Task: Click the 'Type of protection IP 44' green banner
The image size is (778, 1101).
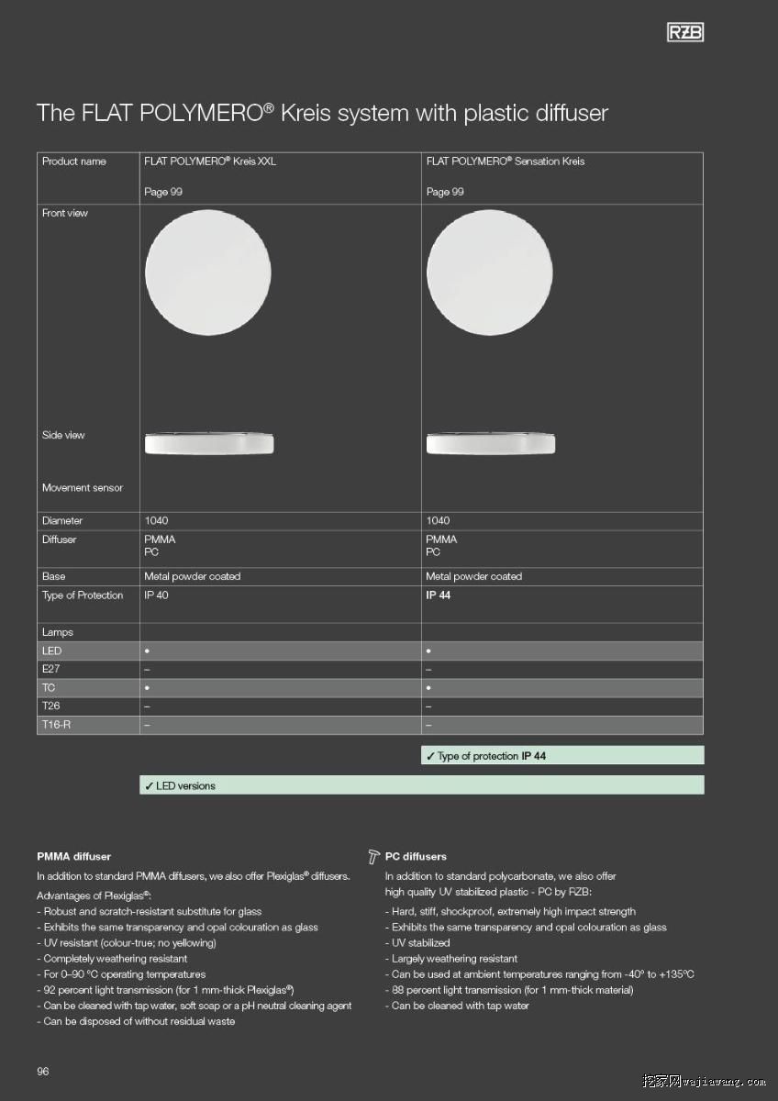Action: coord(562,756)
